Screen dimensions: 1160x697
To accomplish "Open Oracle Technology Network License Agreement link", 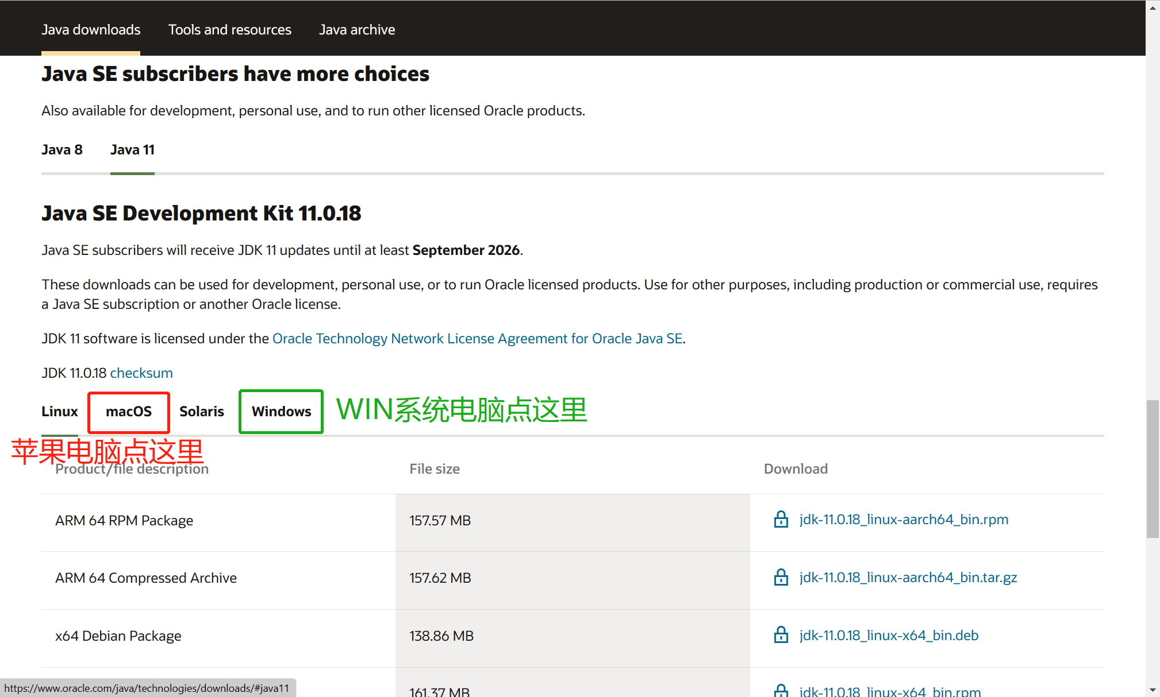I will (477, 339).
